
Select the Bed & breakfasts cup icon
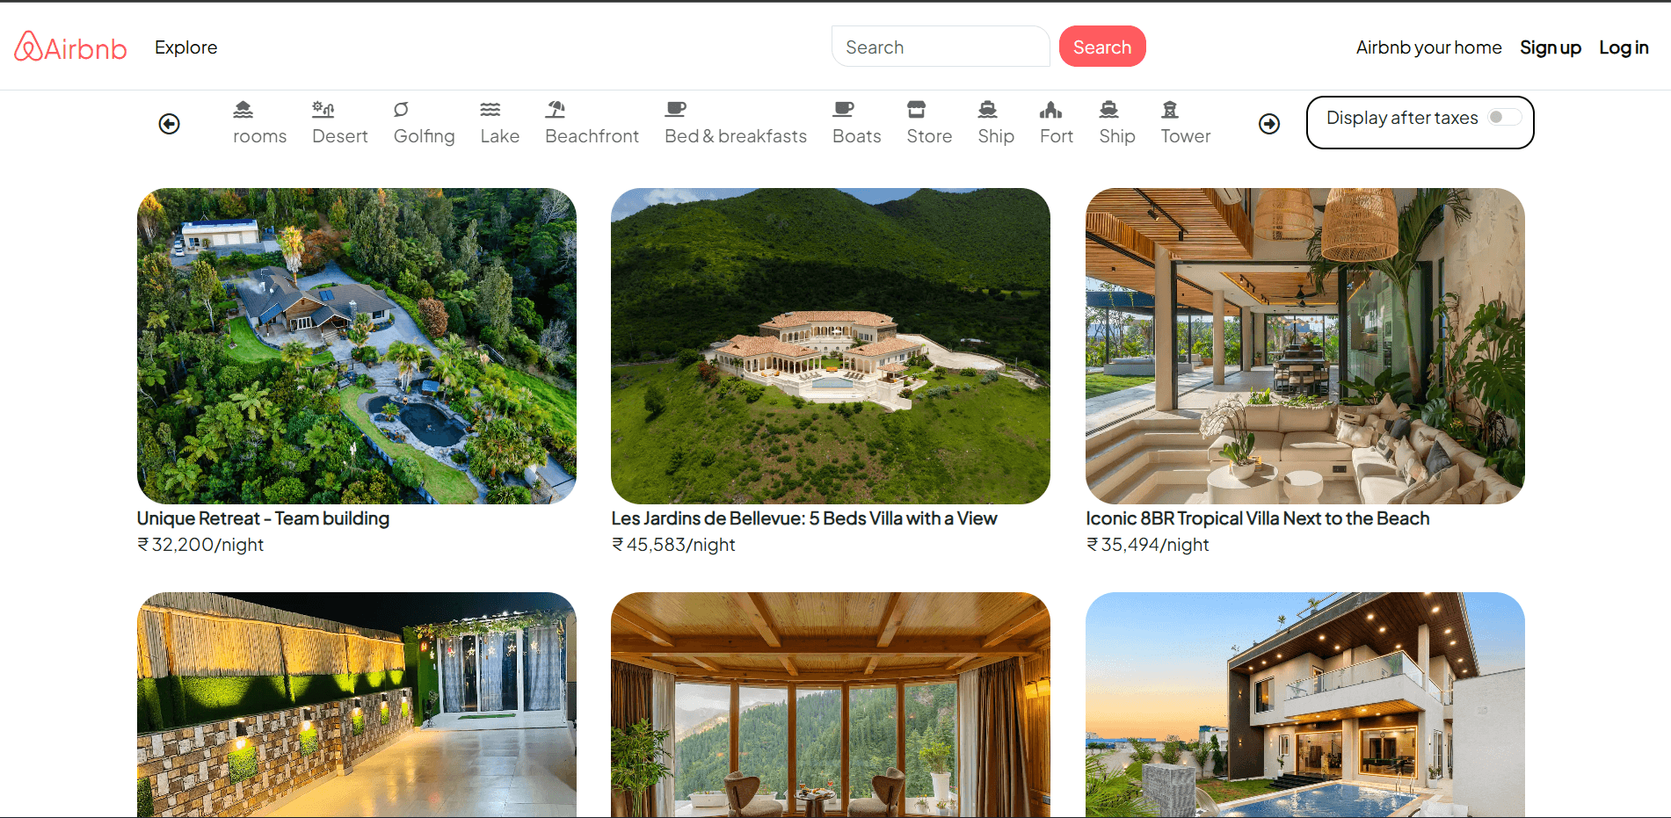click(676, 110)
